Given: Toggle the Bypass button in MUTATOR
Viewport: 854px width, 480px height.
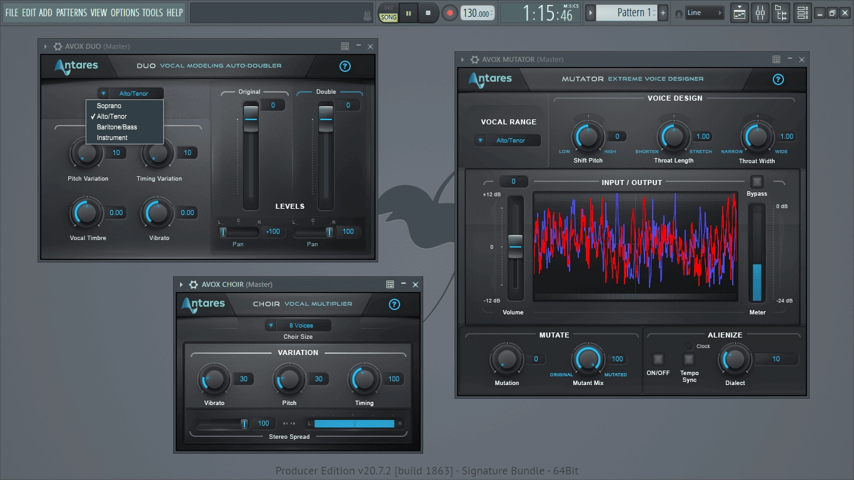Looking at the screenshot, I should point(757,182).
